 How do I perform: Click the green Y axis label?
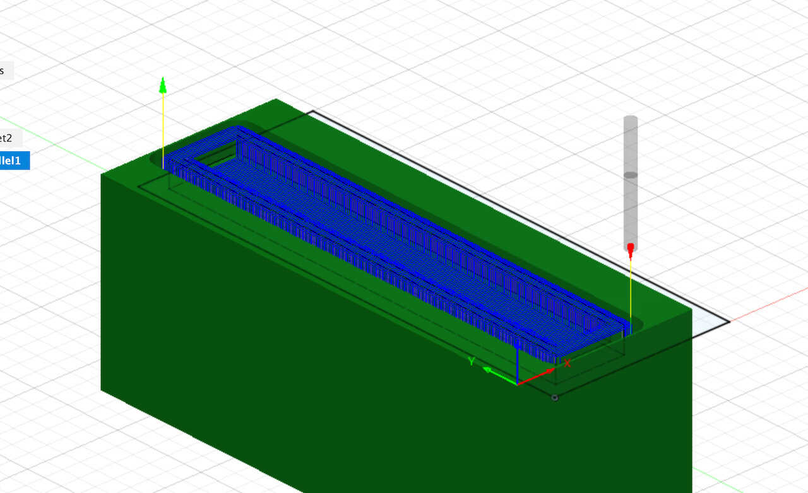pyautogui.click(x=471, y=361)
